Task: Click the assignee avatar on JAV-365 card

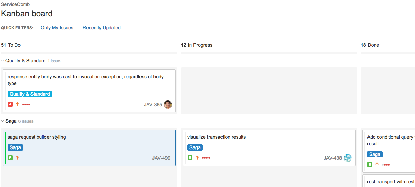Action: [x=168, y=105]
